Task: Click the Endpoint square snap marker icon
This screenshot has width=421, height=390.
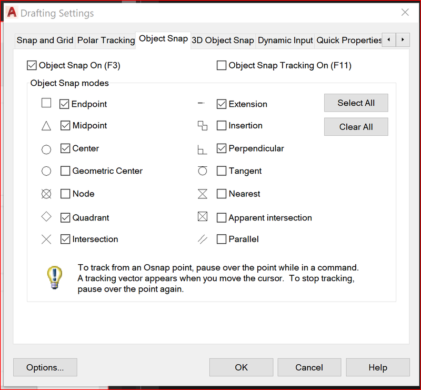Action: [x=46, y=103]
